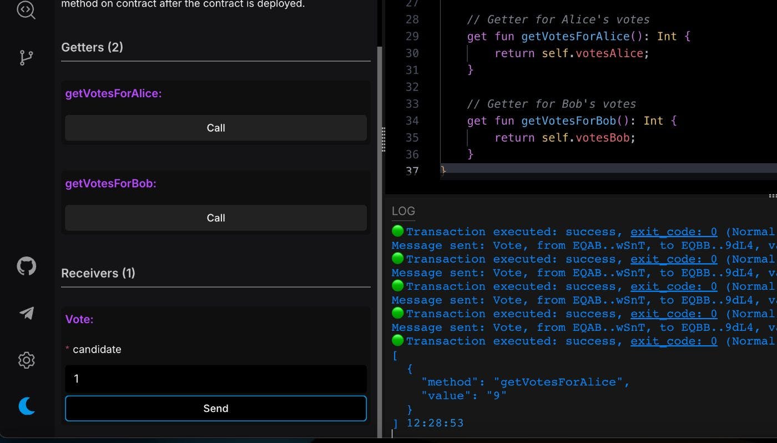777x443 pixels.
Task: Open the exit_code link just above the JSON output
Action: click(x=673, y=341)
